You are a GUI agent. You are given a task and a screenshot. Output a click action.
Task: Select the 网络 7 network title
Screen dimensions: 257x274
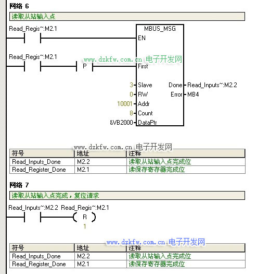pyautogui.click(x=19, y=185)
